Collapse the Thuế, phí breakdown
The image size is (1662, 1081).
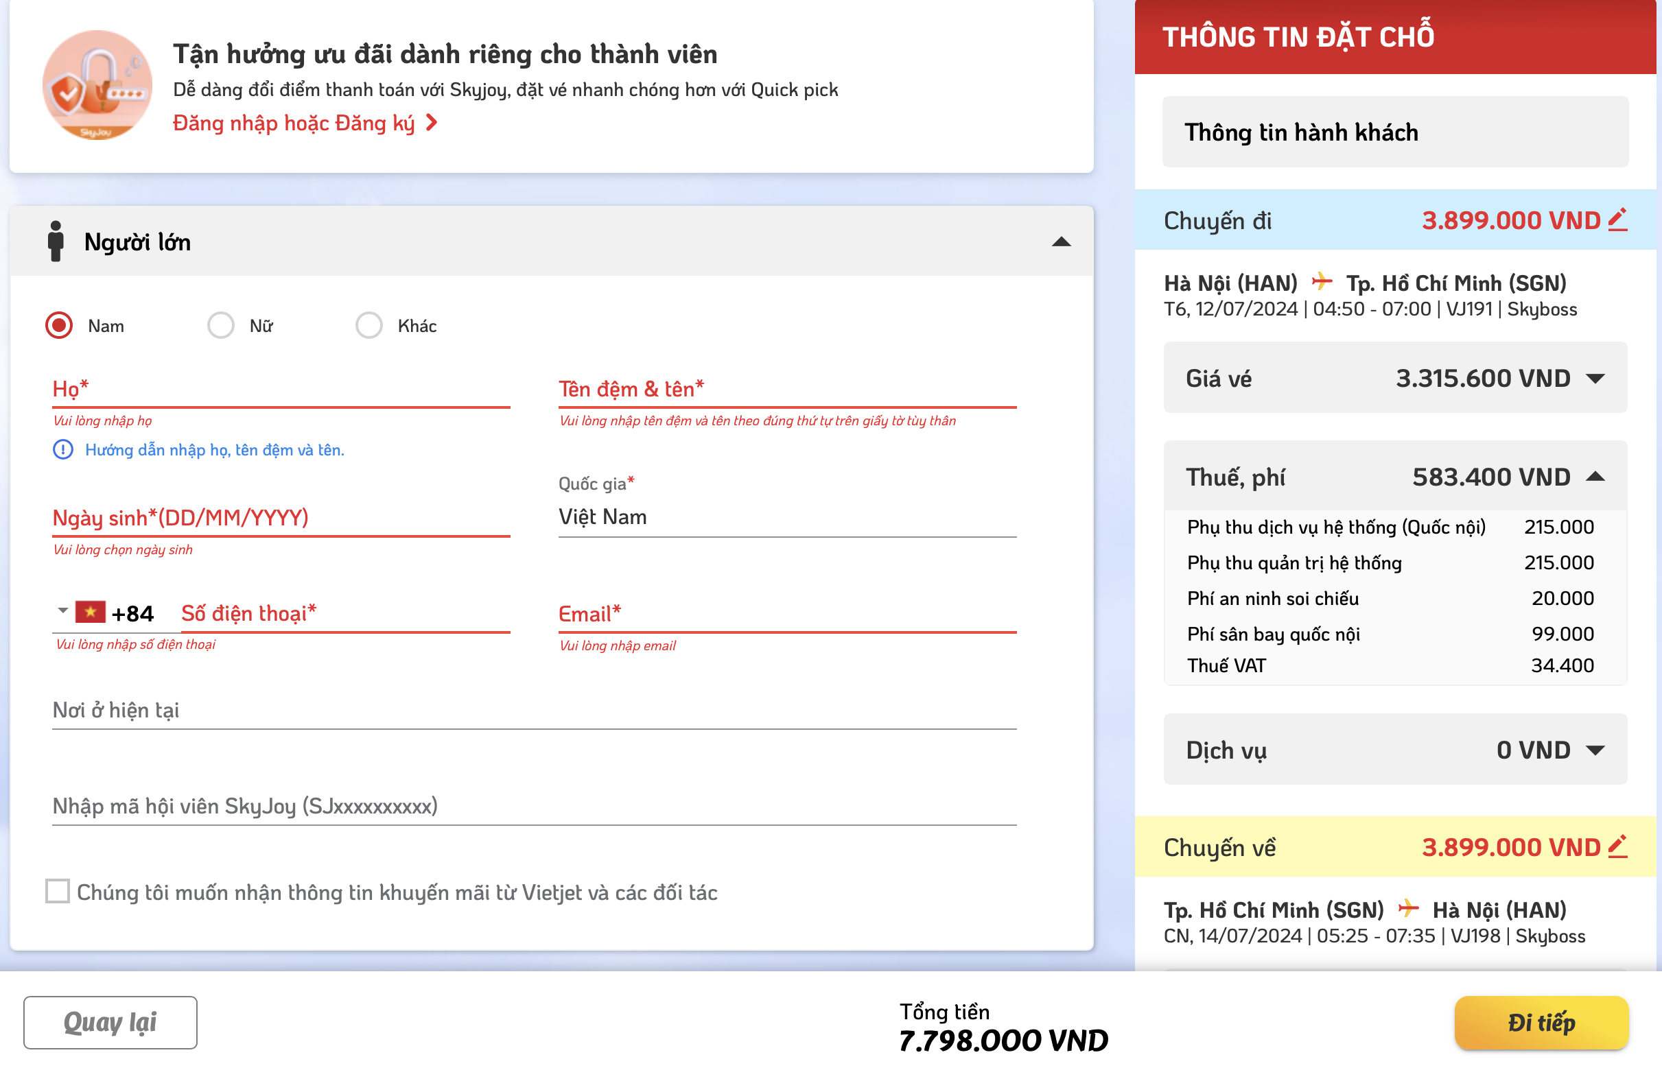point(1595,477)
